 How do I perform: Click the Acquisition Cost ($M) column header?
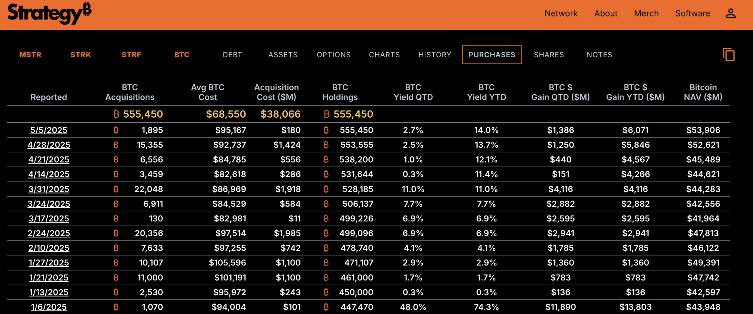coord(276,92)
